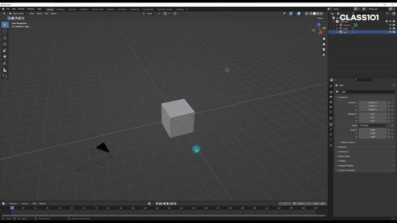Viewport: 397px width, 223px height.
Task: Open the View Layer properties tab icon
Action: pyautogui.click(x=331, y=102)
